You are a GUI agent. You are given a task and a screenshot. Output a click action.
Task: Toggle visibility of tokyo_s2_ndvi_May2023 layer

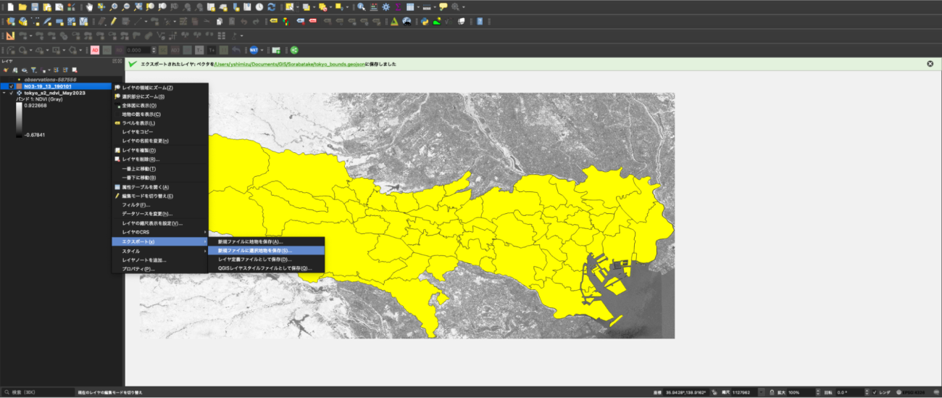12,93
